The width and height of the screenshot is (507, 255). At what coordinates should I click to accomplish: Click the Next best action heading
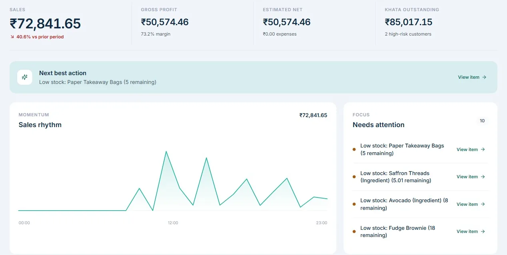[x=63, y=73]
